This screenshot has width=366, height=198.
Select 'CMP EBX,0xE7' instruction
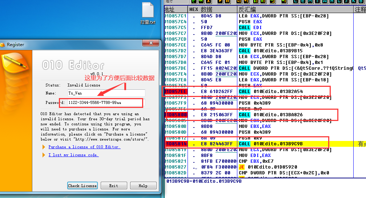[x=256, y=161]
